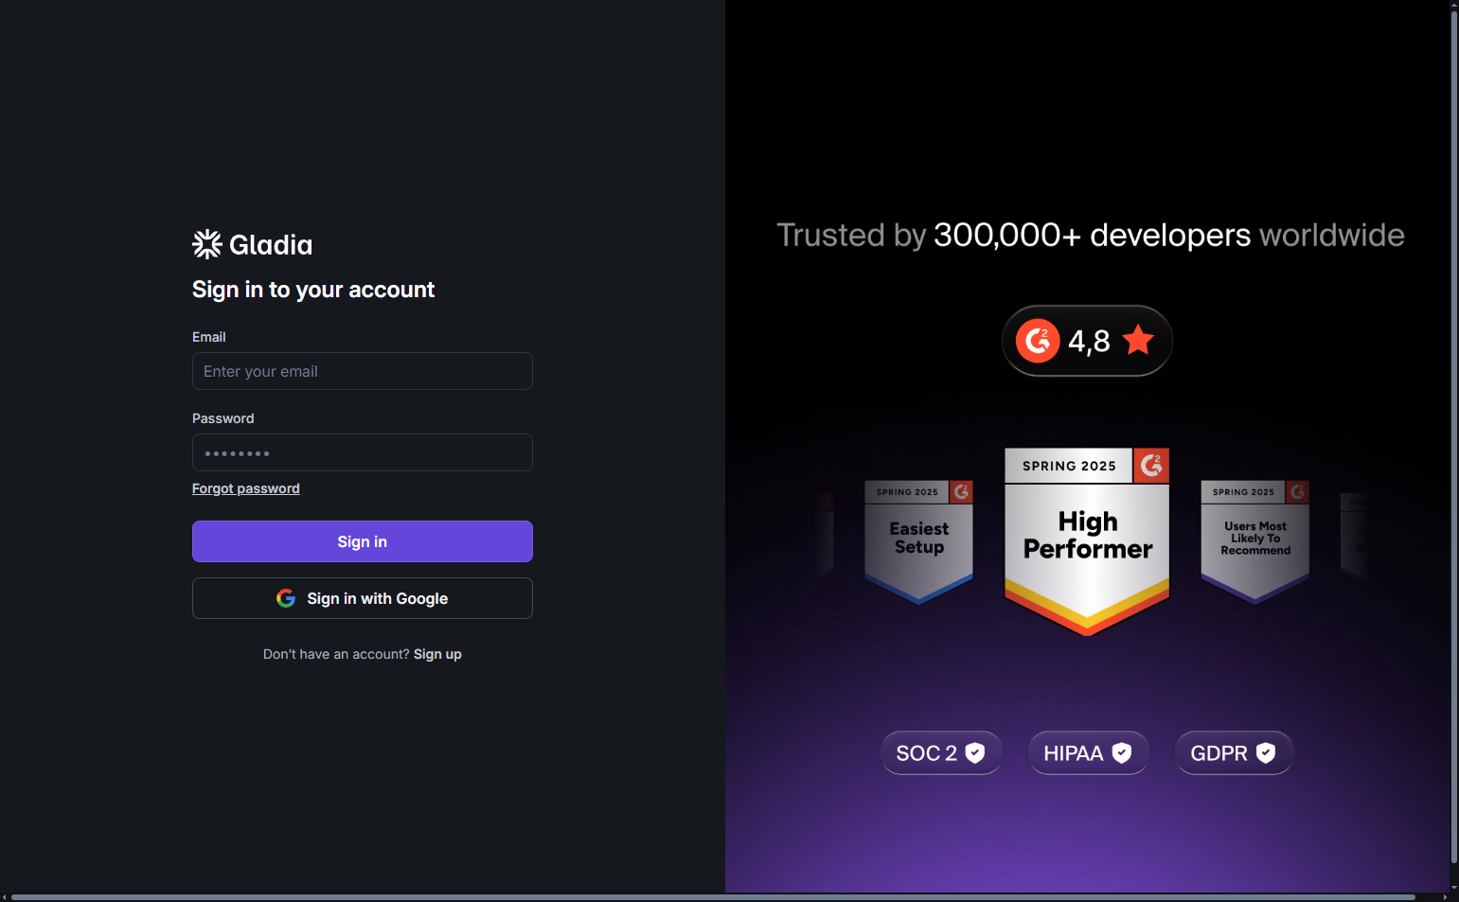Viewport: 1459px width, 902px height.
Task: Click the Gladia logo icon
Action: pos(206,244)
